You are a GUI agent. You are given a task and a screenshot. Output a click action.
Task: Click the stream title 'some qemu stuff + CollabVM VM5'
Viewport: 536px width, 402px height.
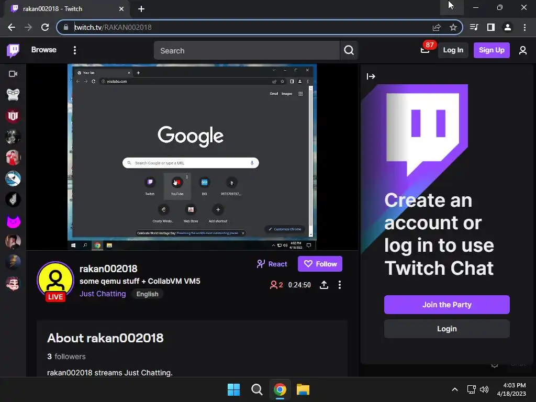click(140, 281)
